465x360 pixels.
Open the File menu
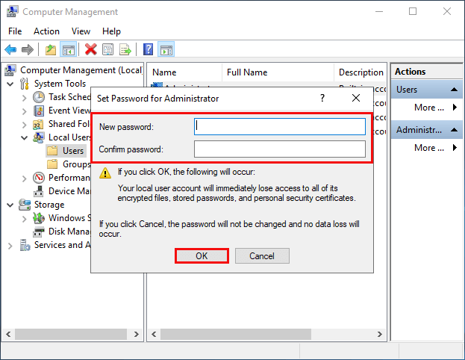[15, 31]
